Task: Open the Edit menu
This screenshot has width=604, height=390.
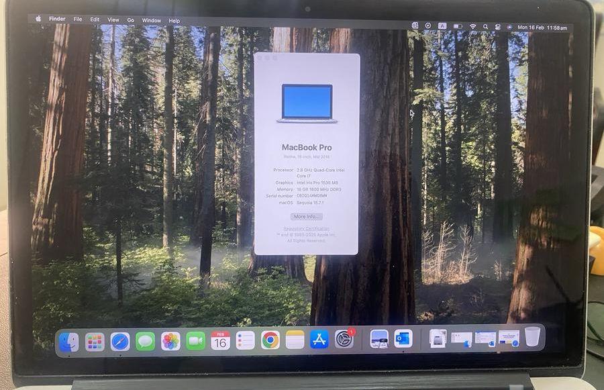Action: click(95, 19)
